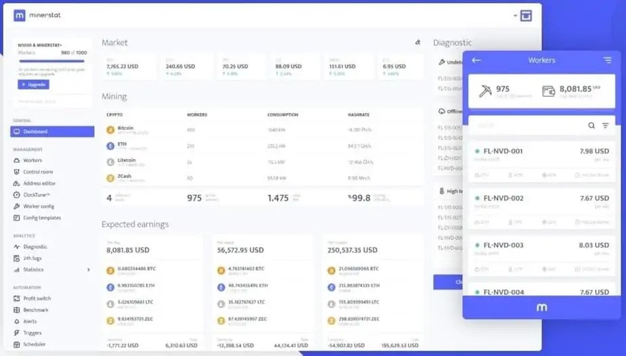Screen dimensions: 626x356
Task: Open the FL-NVD-001 worker card
Action: coord(542,162)
